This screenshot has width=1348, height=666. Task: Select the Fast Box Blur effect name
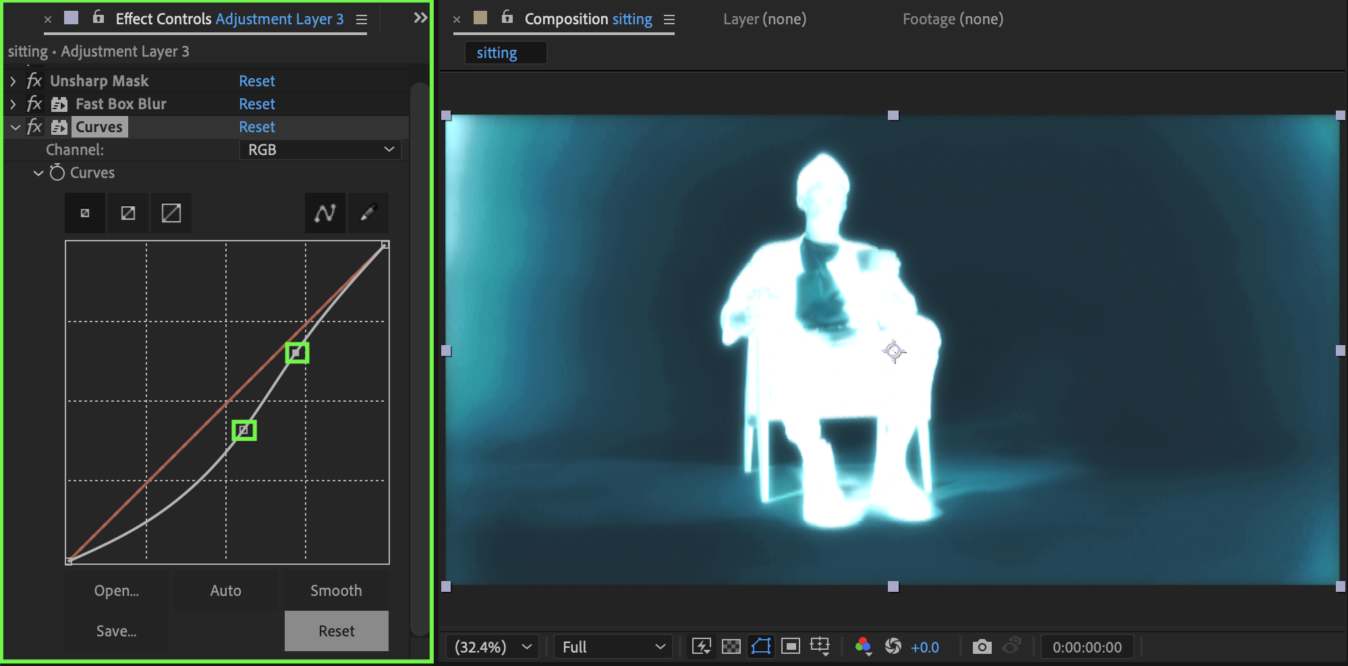[x=121, y=104]
